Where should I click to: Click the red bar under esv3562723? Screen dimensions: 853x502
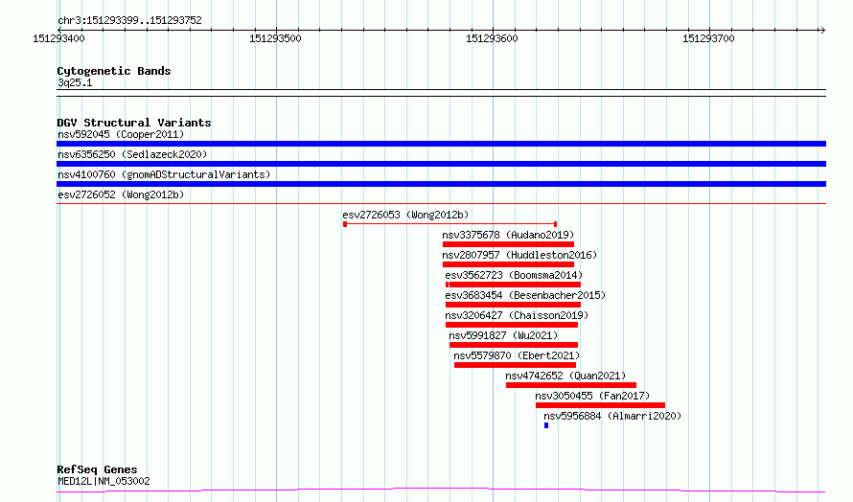tap(513, 285)
